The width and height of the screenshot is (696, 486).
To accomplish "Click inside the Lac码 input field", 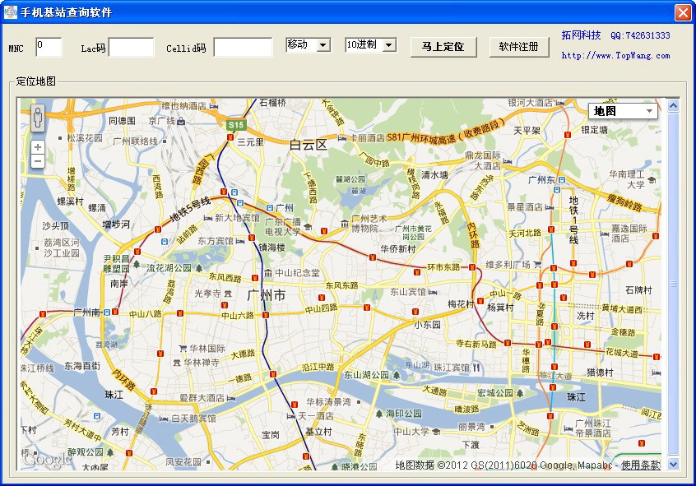I will coord(132,47).
